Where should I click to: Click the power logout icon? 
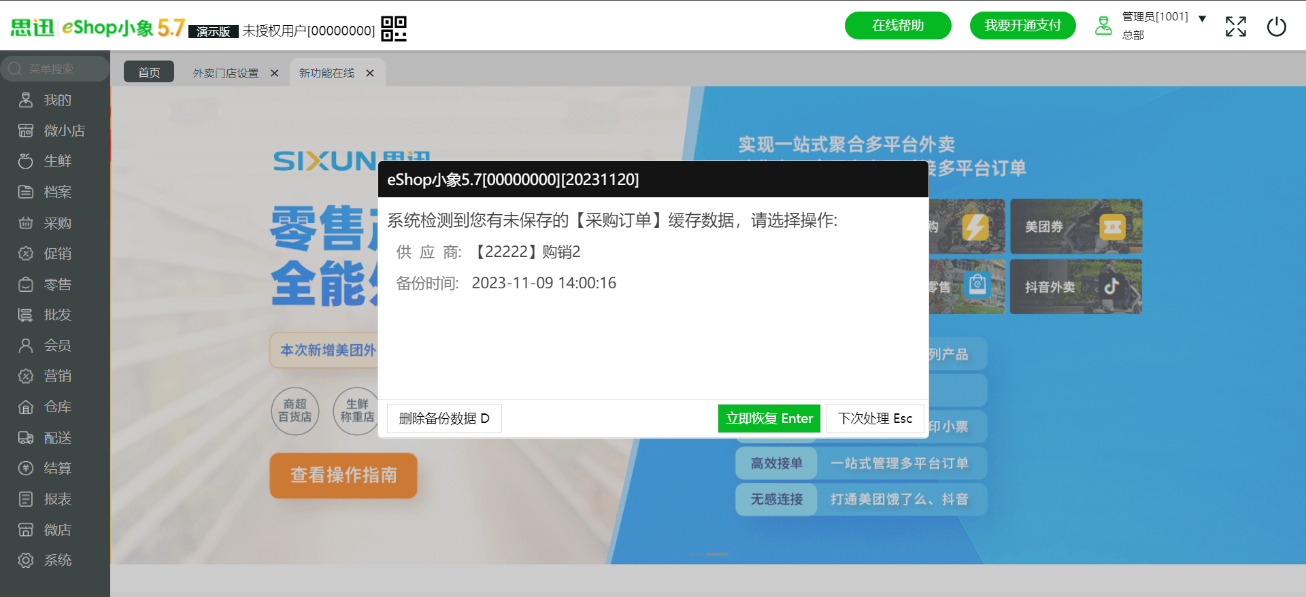[x=1277, y=27]
